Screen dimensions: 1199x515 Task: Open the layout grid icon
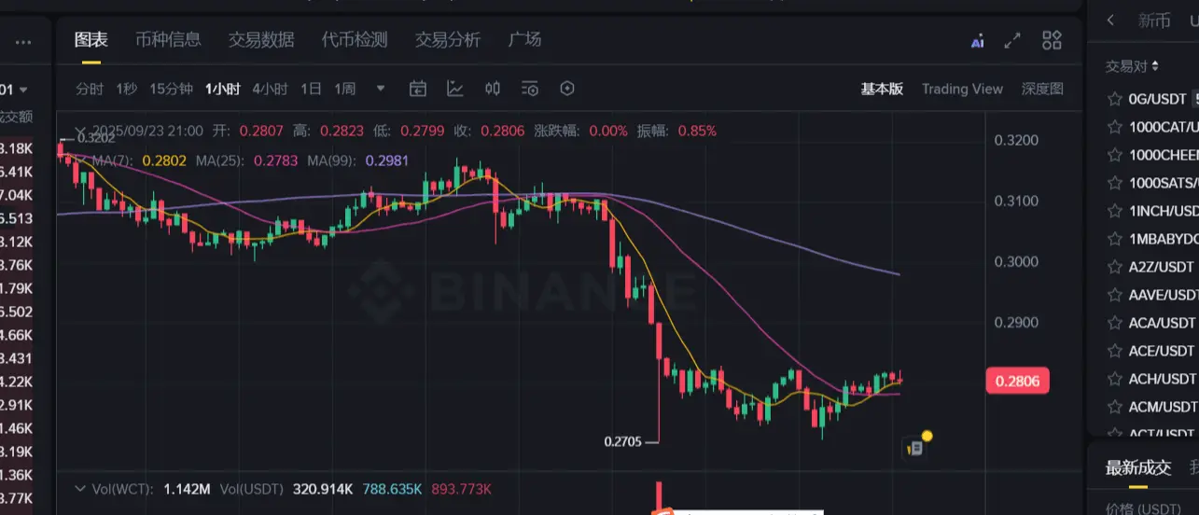[1052, 40]
